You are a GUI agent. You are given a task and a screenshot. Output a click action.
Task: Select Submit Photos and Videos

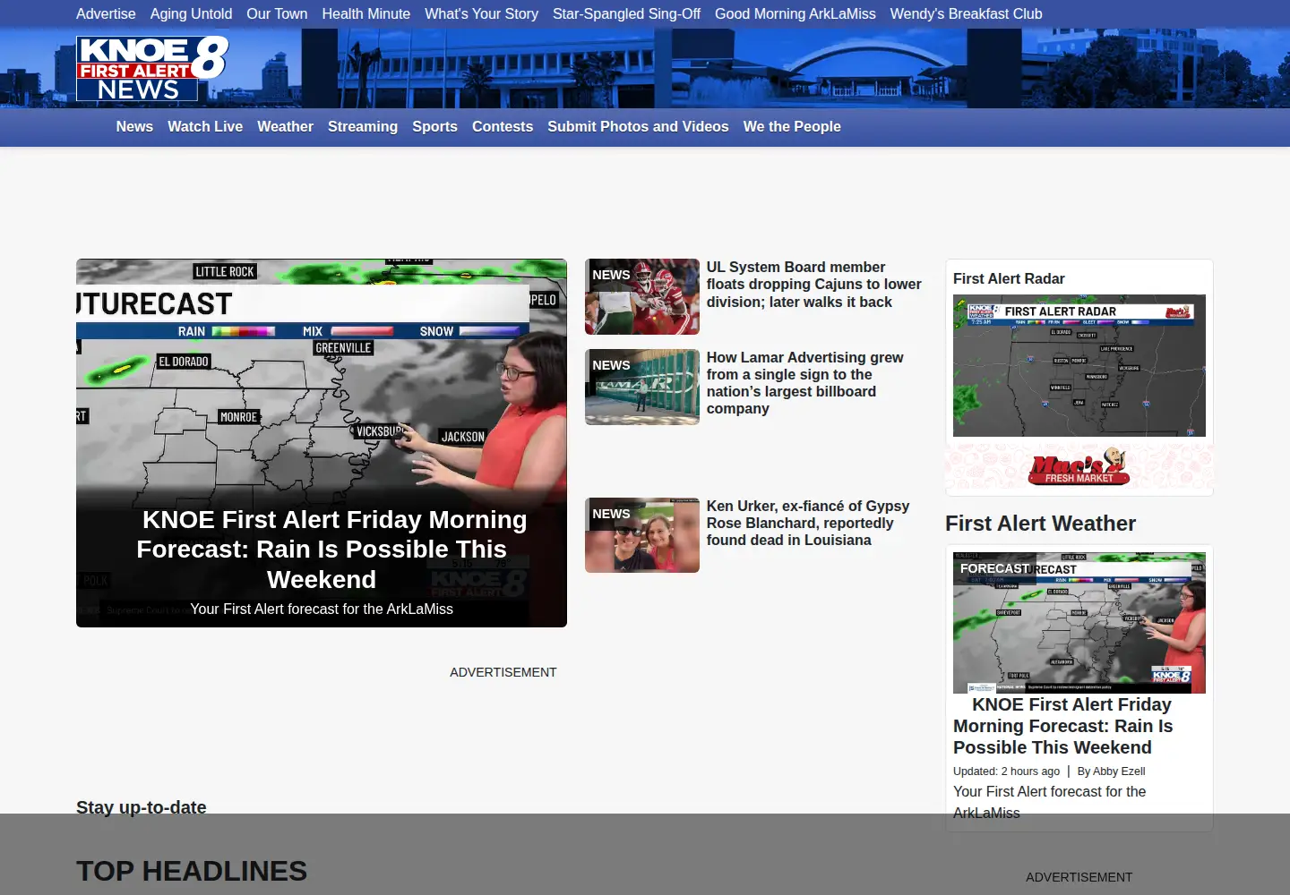click(x=638, y=127)
